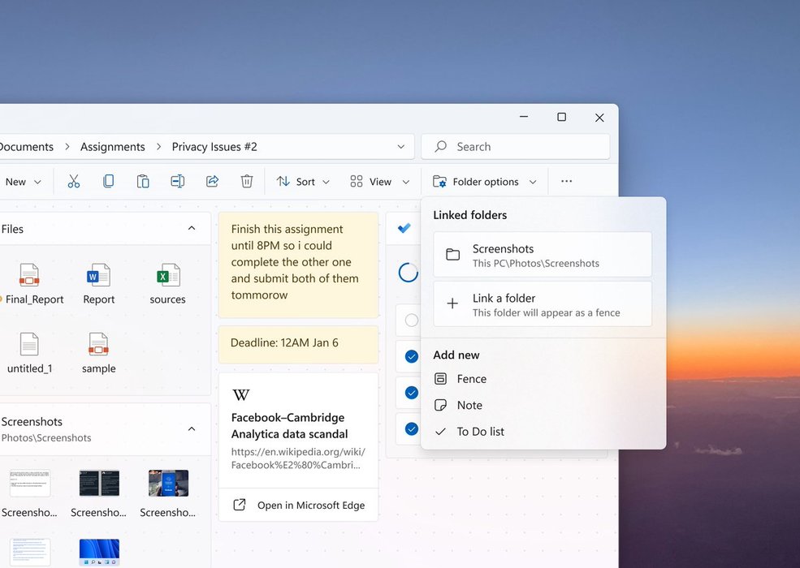The height and width of the screenshot is (568, 800).
Task: Expand the View dropdown menu
Action: click(x=379, y=182)
